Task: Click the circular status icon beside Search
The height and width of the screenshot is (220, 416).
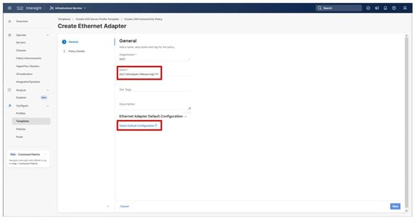Action: pyautogui.click(x=368, y=8)
